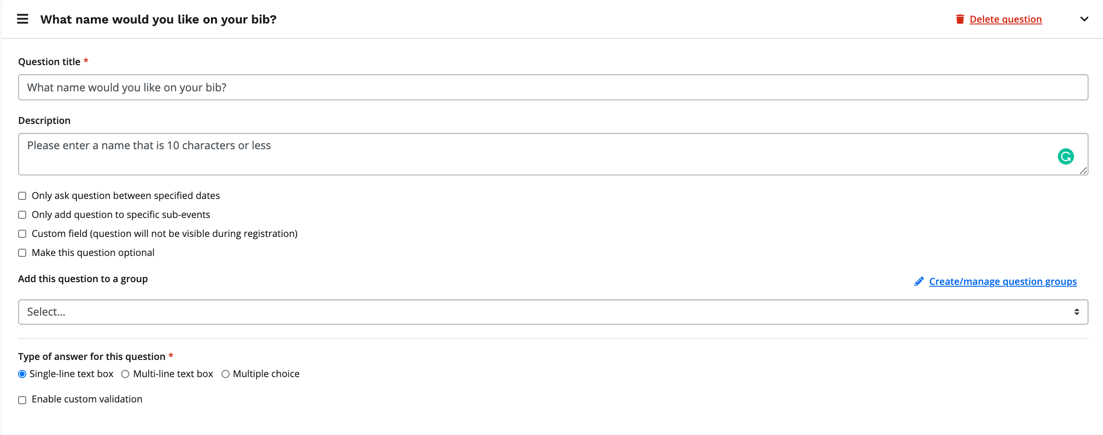
Task: Choose Multi-line text box answer type
Action: pos(125,374)
